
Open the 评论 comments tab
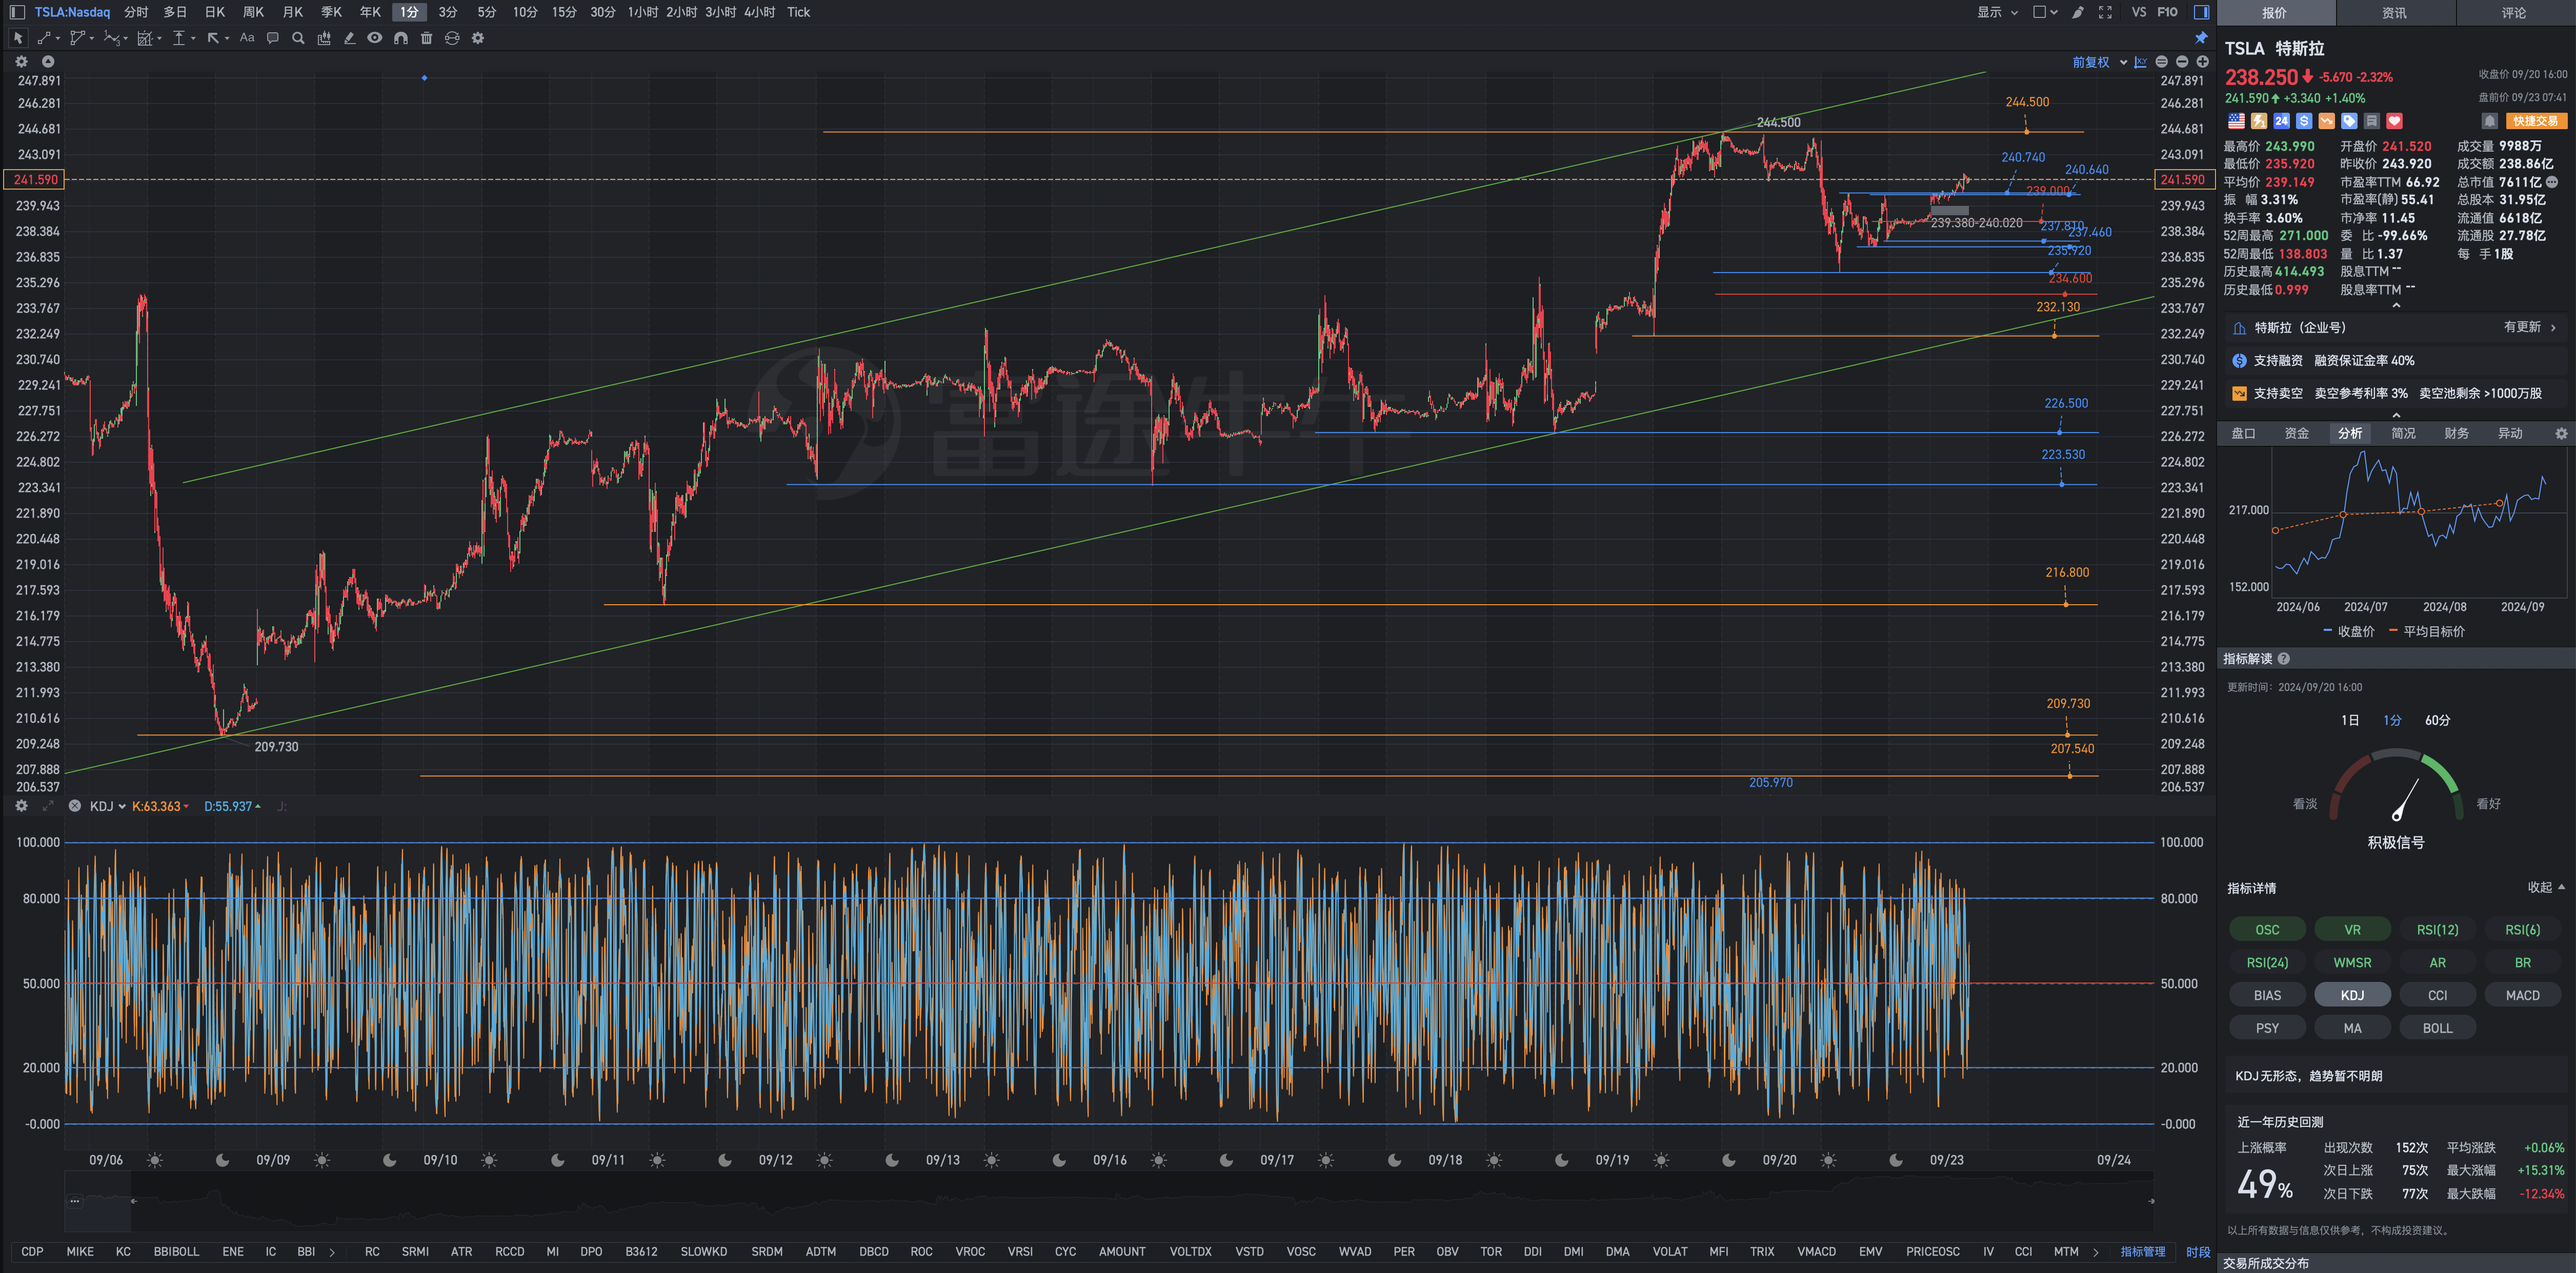[2514, 13]
